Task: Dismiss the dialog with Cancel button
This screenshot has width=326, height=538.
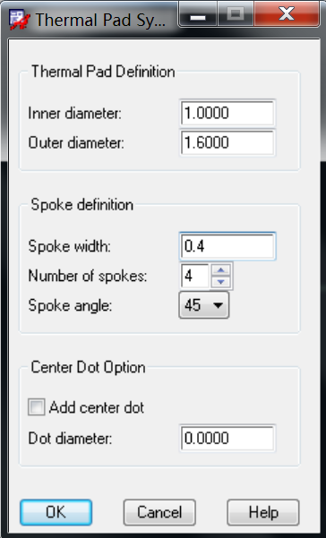Action: pos(159,512)
